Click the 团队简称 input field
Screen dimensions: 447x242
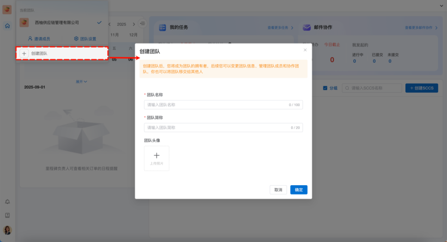pos(223,127)
